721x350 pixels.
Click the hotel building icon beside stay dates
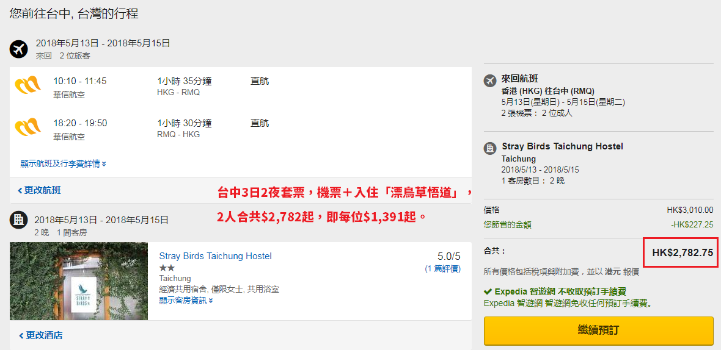pyautogui.click(x=19, y=220)
